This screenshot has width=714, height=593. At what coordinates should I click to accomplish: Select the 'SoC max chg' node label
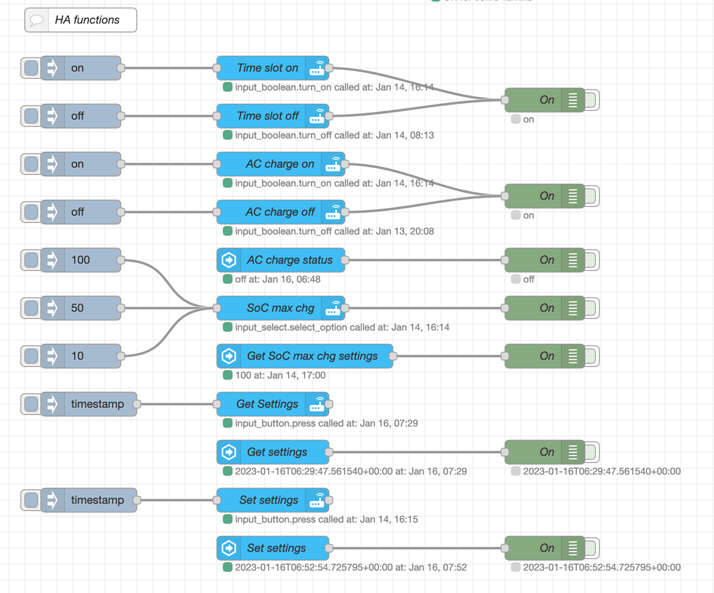point(280,308)
